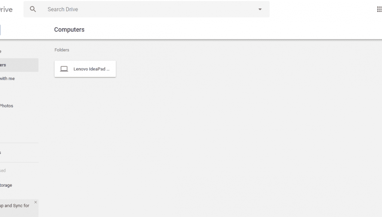Expand the search options dropdown arrow
This screenshot has height=217, width=382.
pyautogui.click(x=260, y=9)
